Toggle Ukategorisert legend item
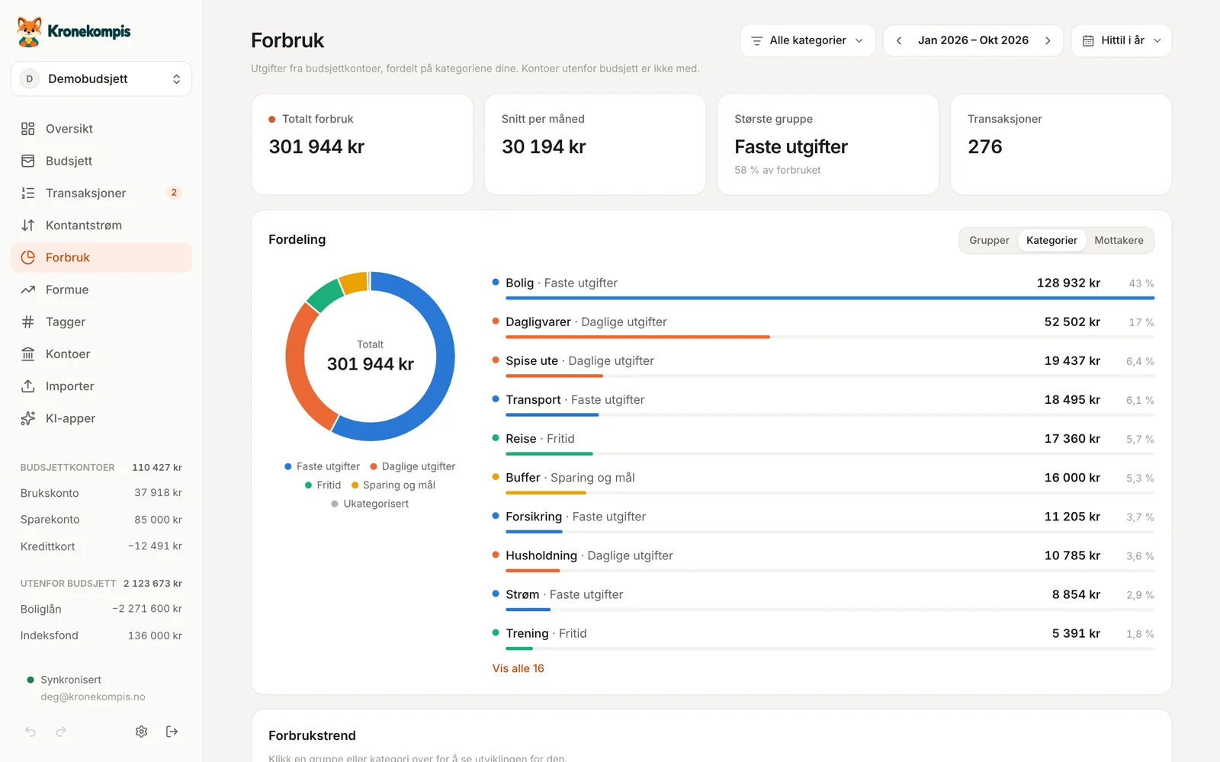1220x762 pixels. 370,504
